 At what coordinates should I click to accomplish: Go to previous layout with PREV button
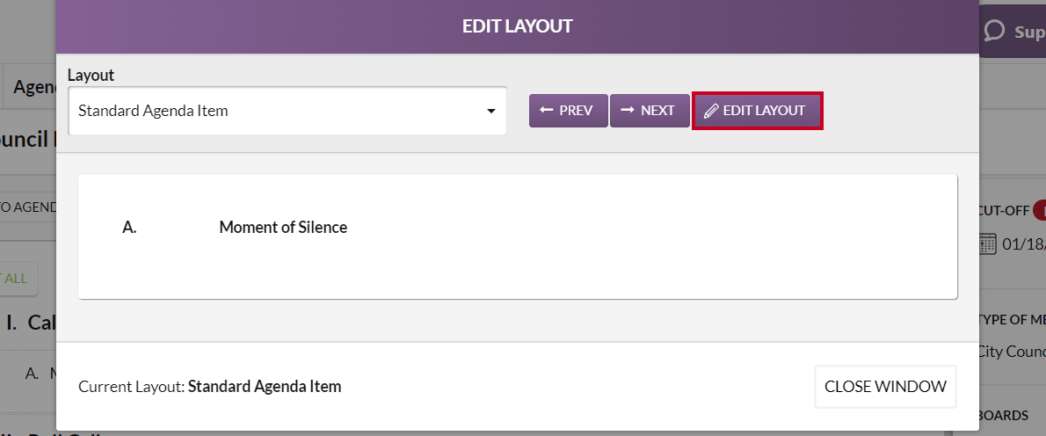569,111
